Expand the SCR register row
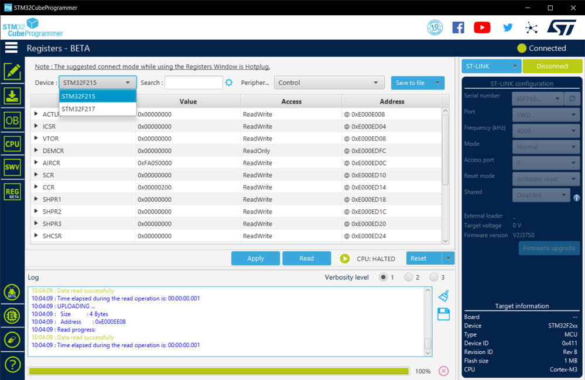Screen dimensions: 585x380 (x=36, y=175)
